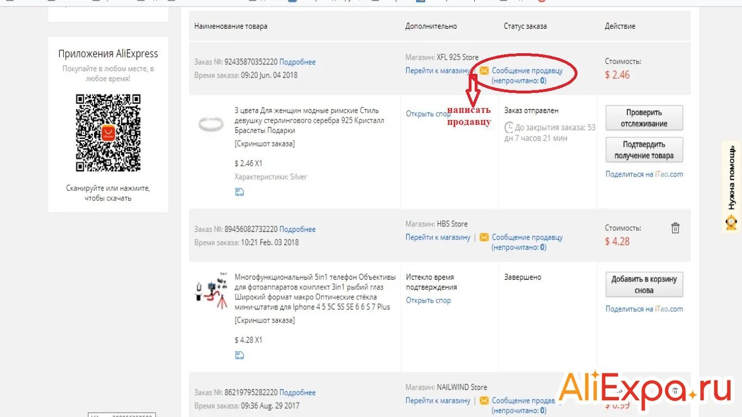Click Подтвердить получение товара button

point(644,150)
